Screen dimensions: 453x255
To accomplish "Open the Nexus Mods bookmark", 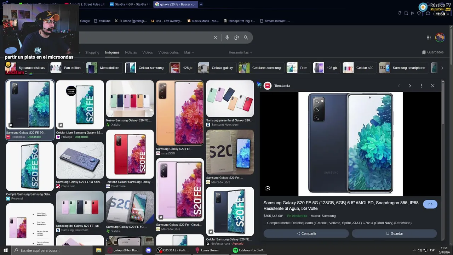I will coord(203,21).
